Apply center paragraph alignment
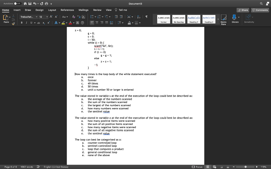This screenshot has height=169, width=271. (x=97, y=23)
